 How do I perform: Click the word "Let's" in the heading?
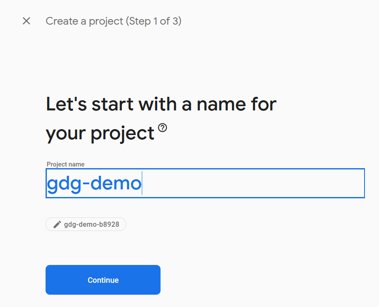(64, 104)
